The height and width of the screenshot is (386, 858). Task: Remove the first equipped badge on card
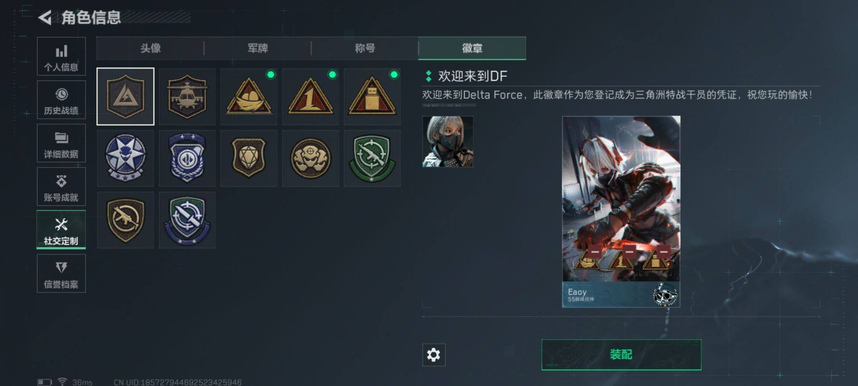point(595,252)
